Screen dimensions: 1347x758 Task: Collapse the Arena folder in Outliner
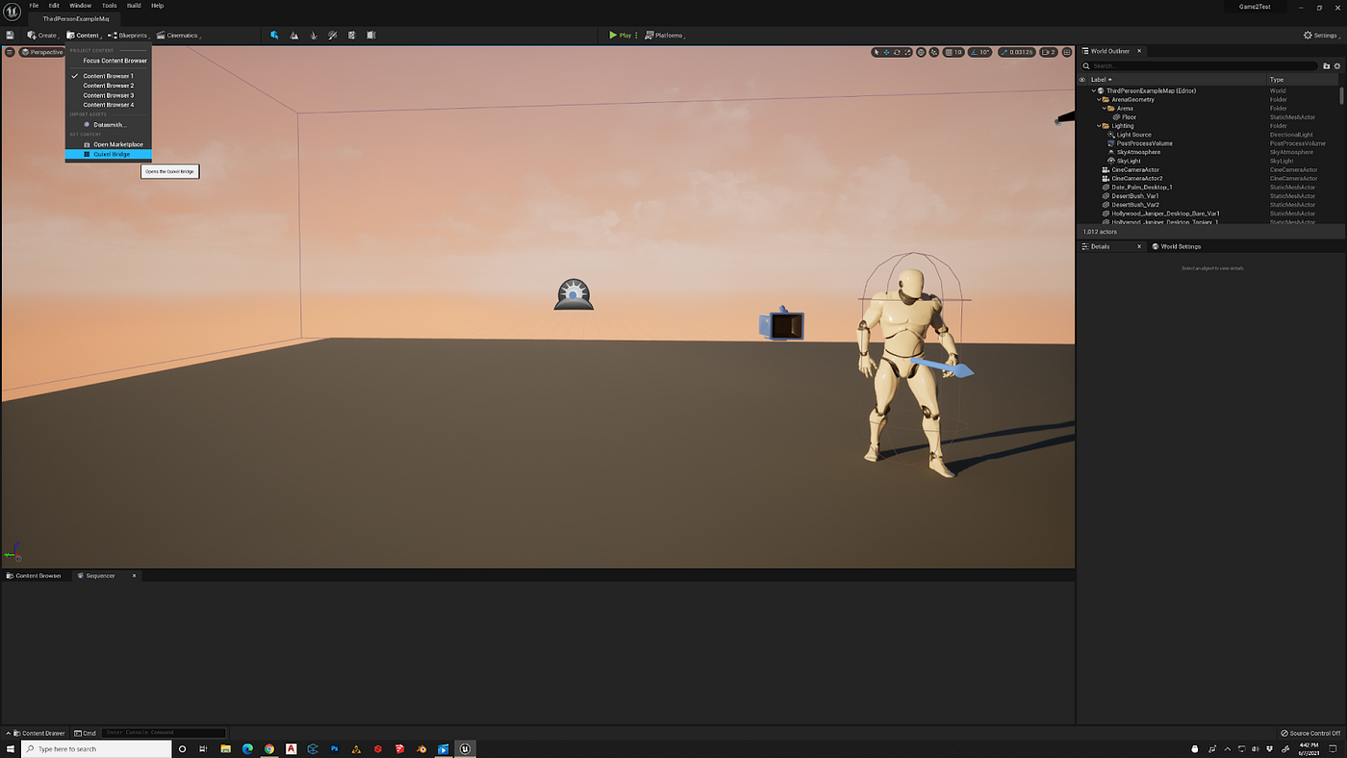tap(1105, 109)
